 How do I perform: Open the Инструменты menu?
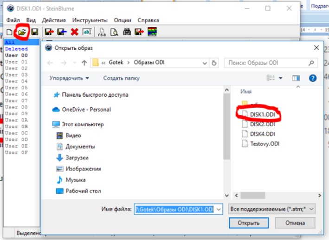[90, 20]
